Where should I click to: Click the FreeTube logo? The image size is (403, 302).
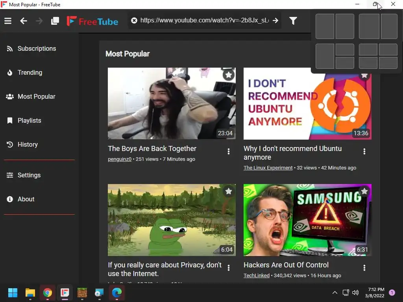pyautogui.click(x=92, y=21)
